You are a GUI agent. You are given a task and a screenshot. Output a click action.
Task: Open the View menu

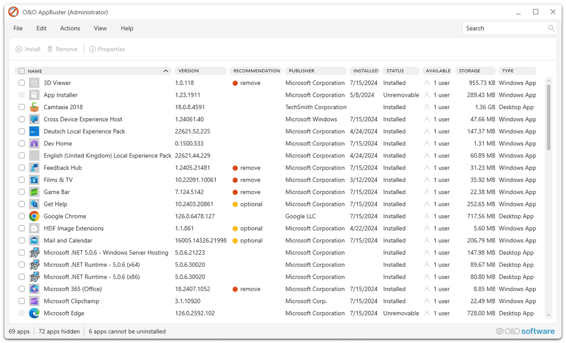(x=100, y=29)
